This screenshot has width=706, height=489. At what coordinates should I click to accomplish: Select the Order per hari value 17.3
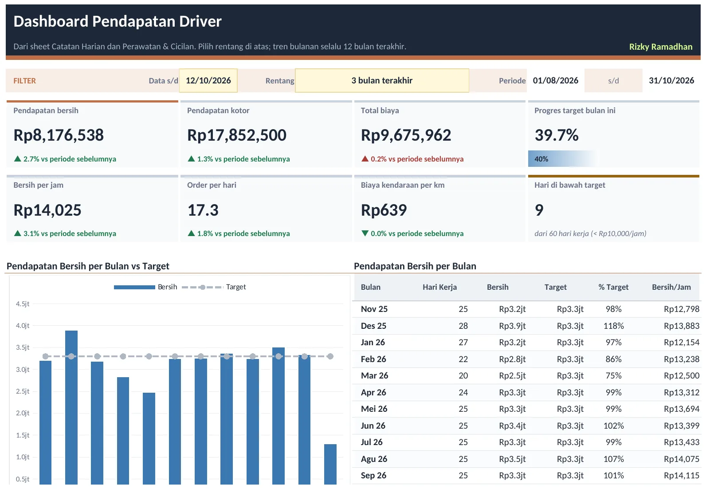point(203,210)
